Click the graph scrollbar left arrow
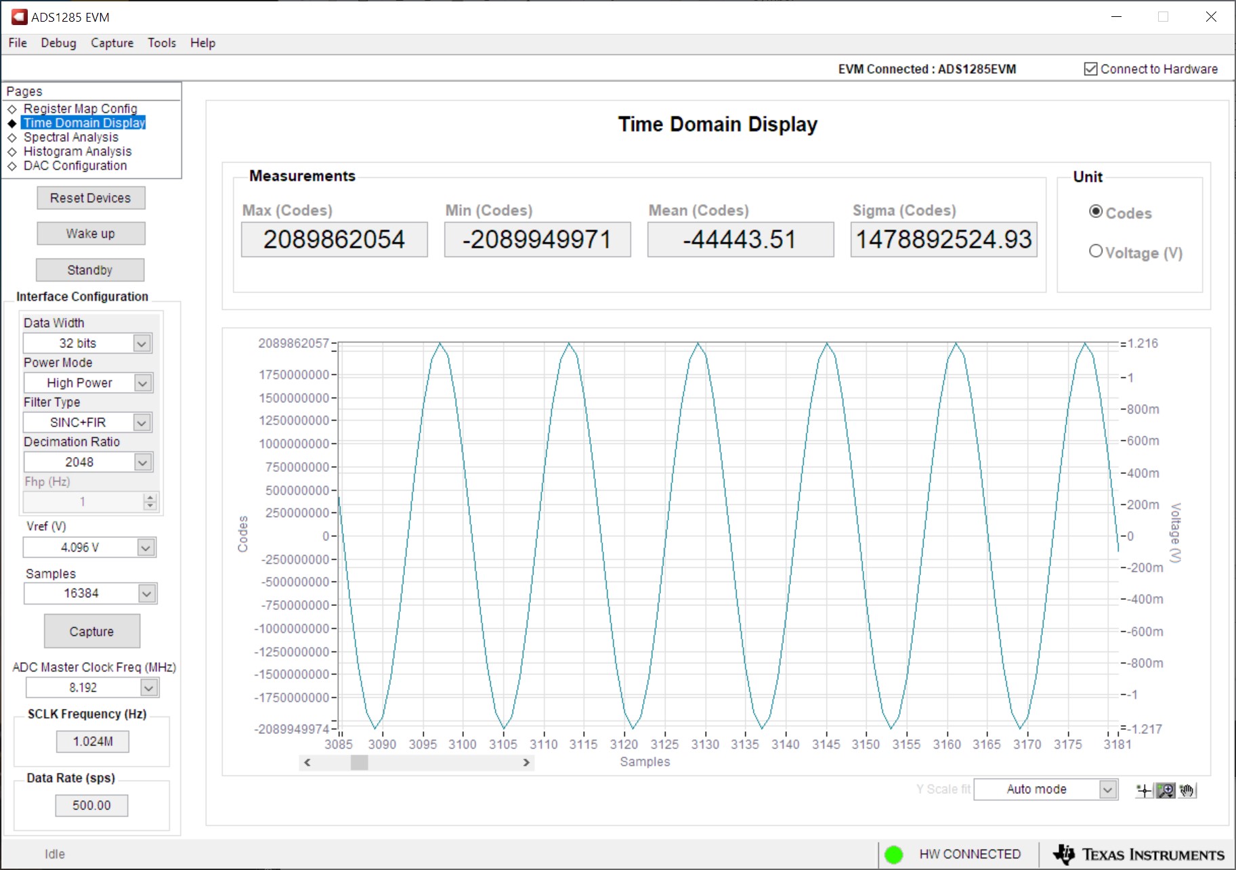The image size is (1236, 870). (307, 763)
